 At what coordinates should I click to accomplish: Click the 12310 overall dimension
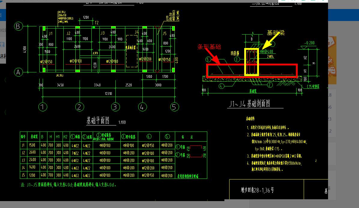point(108,94)
